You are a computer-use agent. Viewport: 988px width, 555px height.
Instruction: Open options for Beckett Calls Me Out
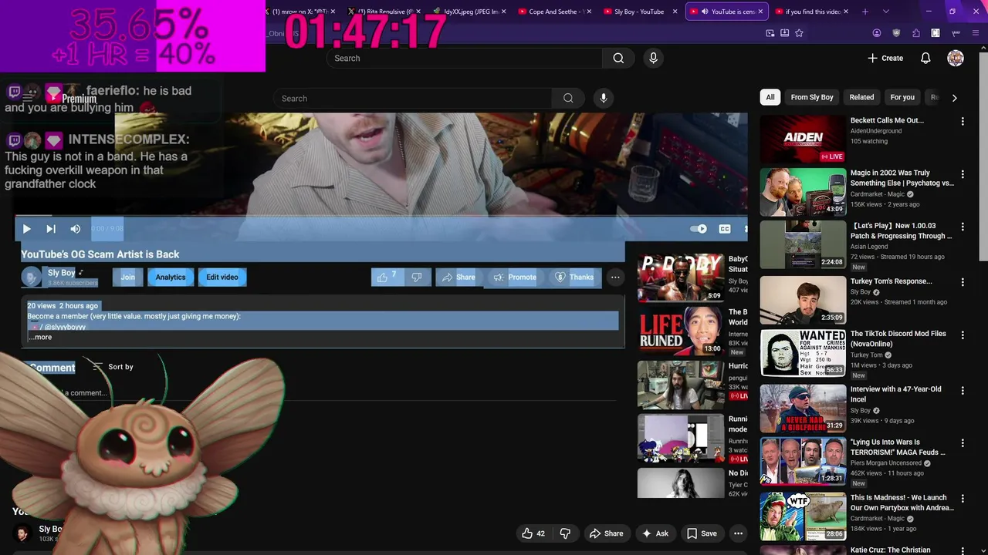[x=963, y=122]
